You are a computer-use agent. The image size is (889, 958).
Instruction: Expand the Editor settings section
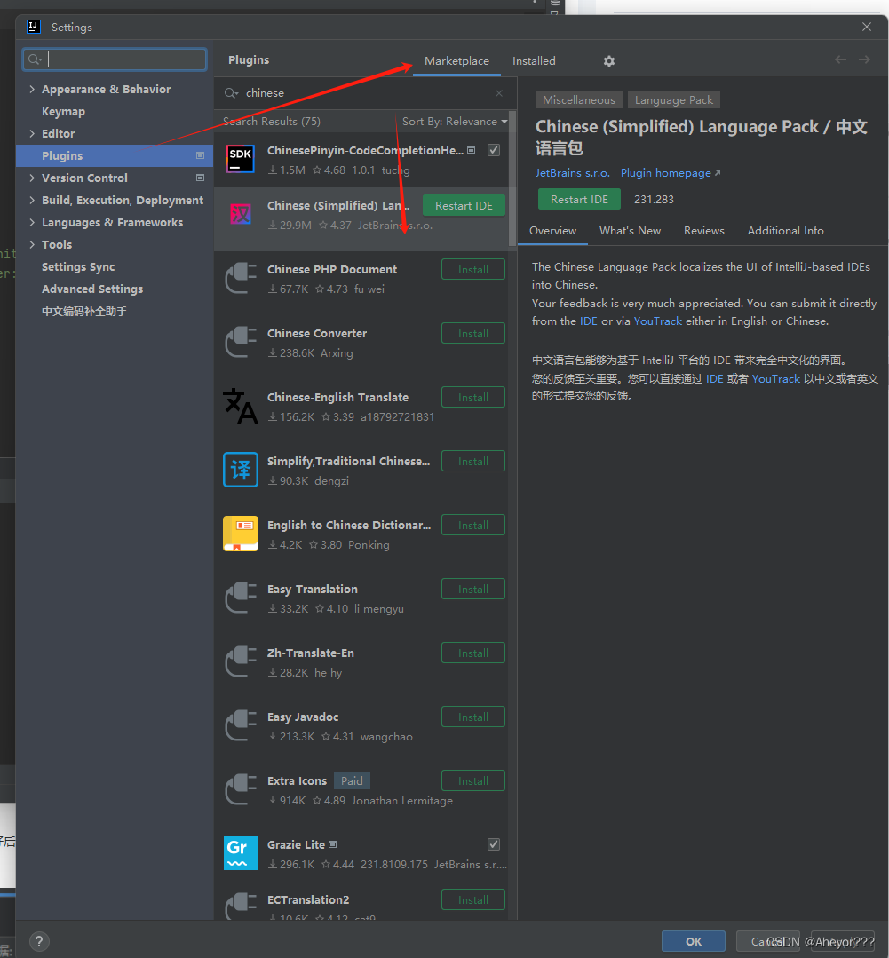(32, 133)
